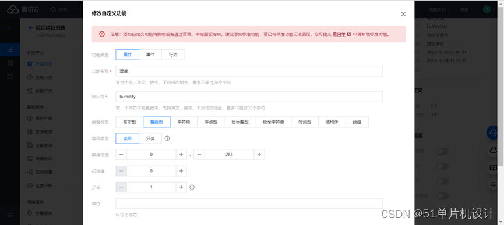Click the red warning icon in alert banner
The height and width of the screenshot is (225, 504).
point(102,34)
